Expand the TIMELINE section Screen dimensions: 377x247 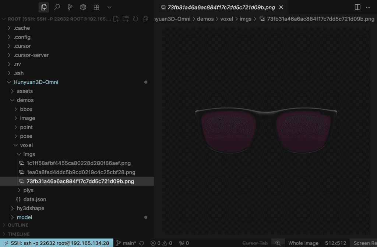click(x=19, y=234)
